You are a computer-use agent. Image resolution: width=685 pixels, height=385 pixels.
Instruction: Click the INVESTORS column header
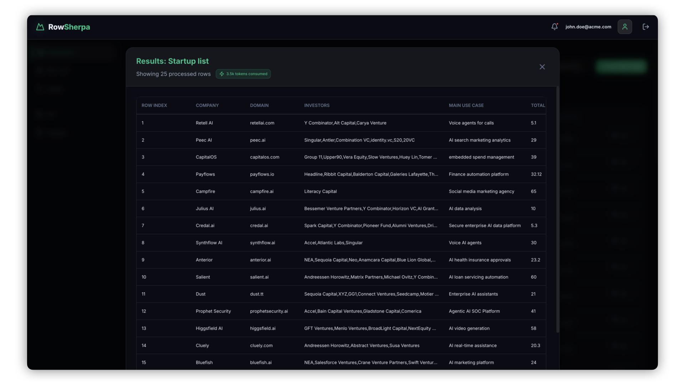click(x=316, y=105)
